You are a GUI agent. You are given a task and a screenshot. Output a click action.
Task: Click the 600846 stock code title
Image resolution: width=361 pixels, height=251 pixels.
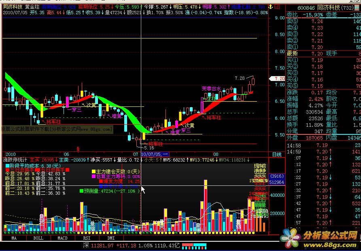pos(306,8)
